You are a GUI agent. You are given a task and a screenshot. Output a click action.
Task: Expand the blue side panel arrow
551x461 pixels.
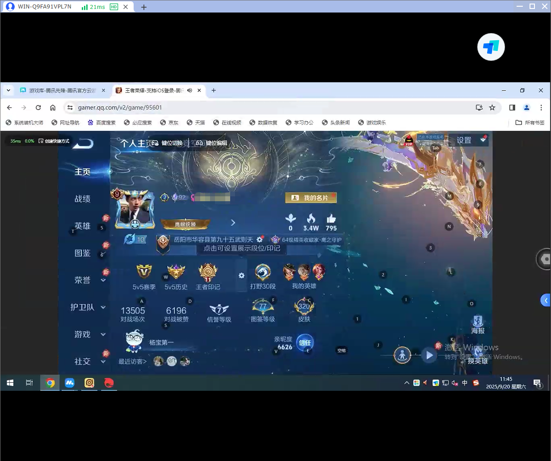coord(546,300)
